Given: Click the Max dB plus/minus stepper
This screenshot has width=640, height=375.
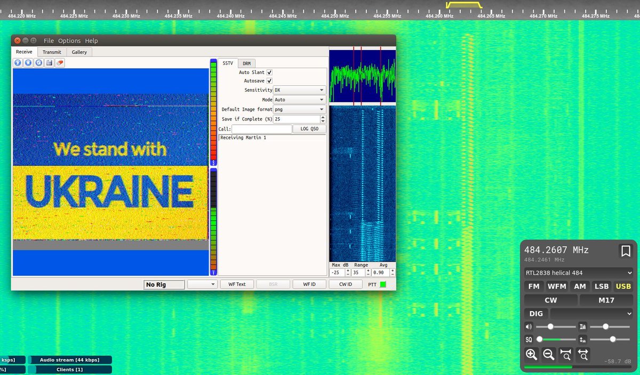Looking at the screenshot, I should tap(348, 272).
